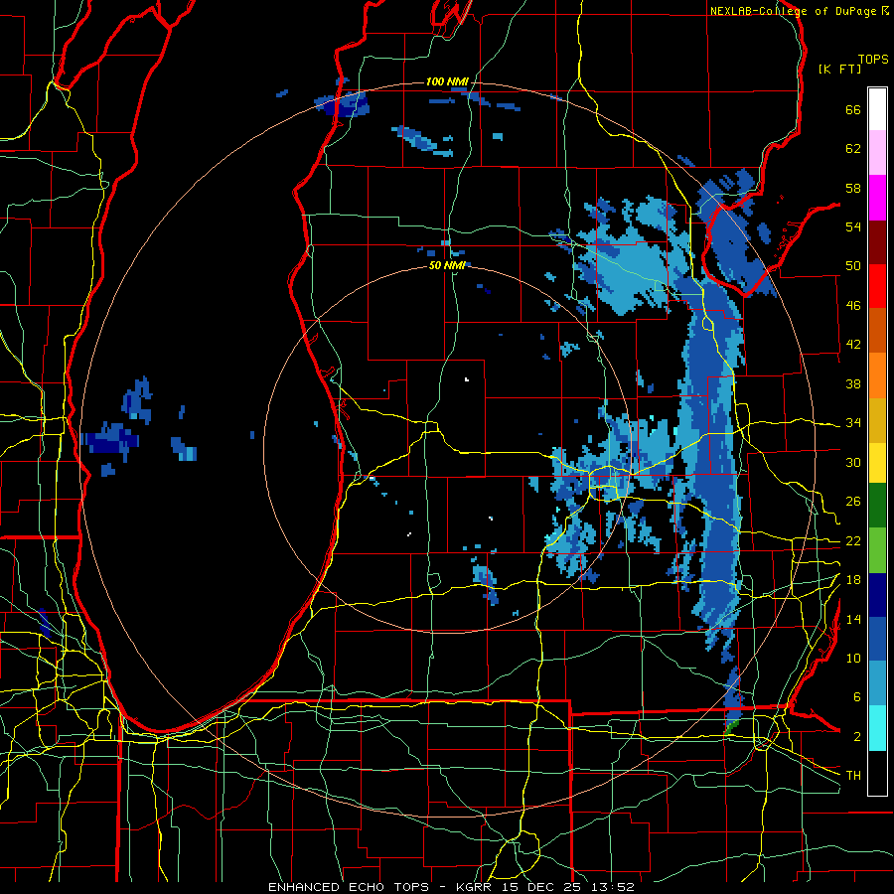Image resolution: width=894 pixels, height=894 pixels.
Task: Click the legend value 62
Action: click(853, 149)
